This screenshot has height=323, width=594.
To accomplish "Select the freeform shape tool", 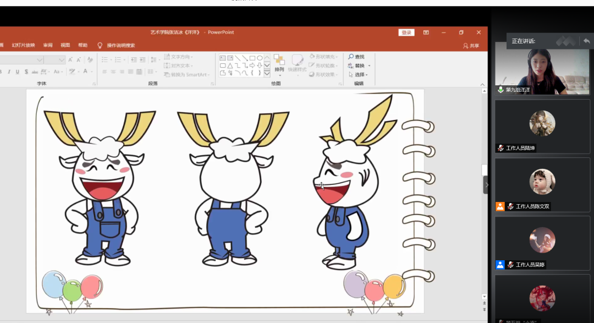I will tap(223, 73).
